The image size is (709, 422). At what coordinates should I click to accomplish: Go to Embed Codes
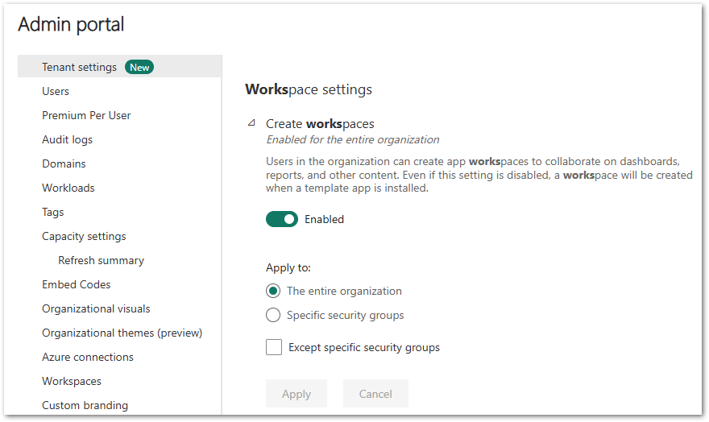(x=77, y=284)
